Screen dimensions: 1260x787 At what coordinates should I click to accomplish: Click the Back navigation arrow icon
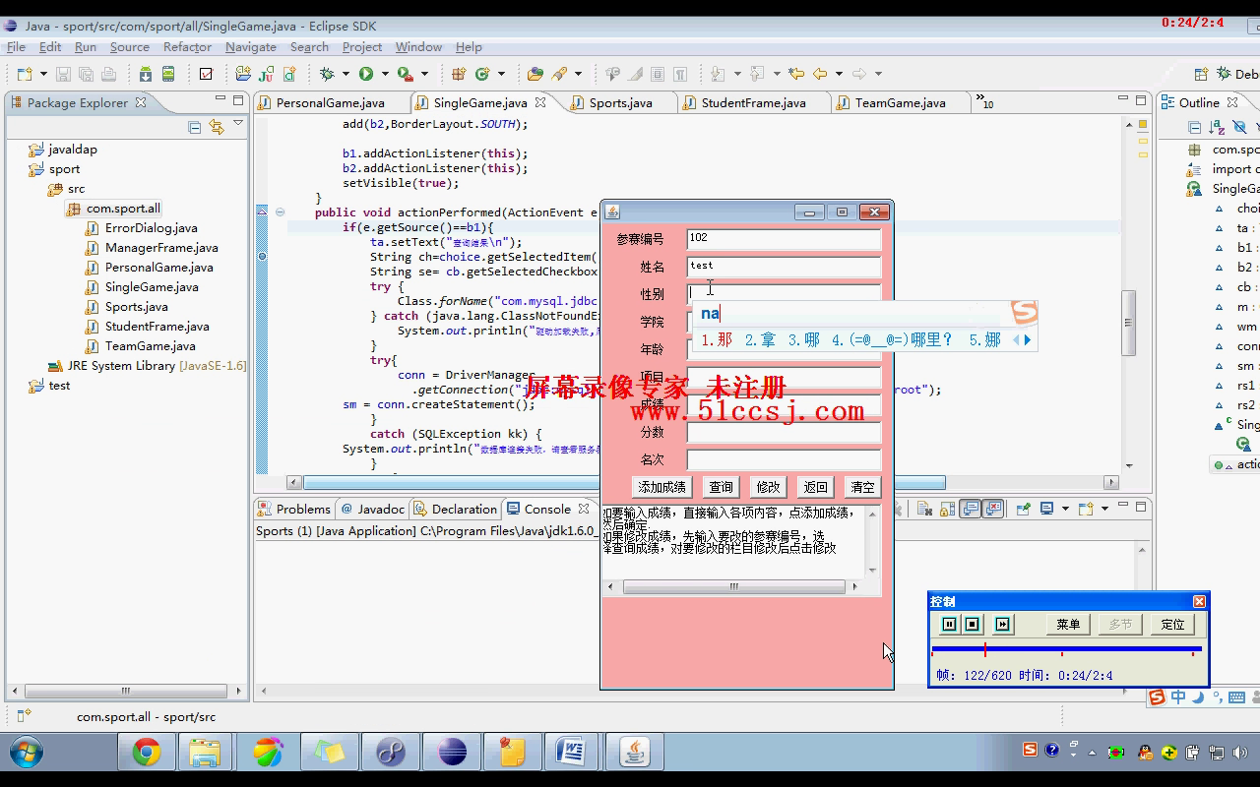point(819,74)
